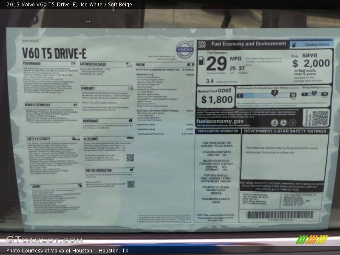Click the Twitter bird icon by JOIN THE CONVERSATION
Image resolution: width=340 pixels, height=255 pixels.
pyautogui.click(x=132, y=170)
